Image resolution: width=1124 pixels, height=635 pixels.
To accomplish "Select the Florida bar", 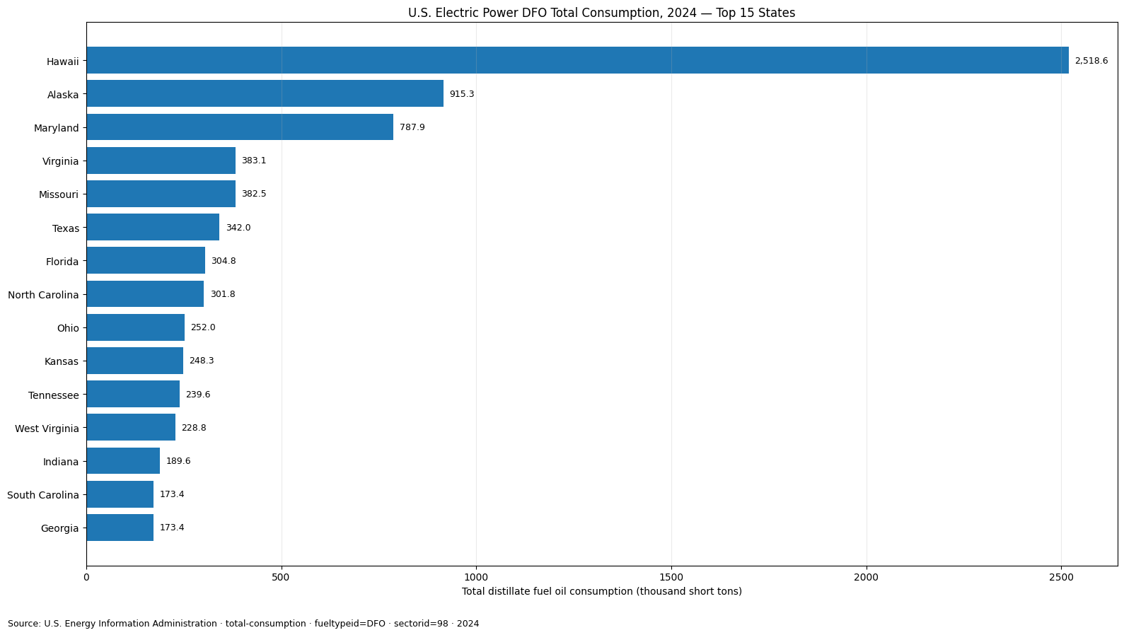I will (146, 260).
